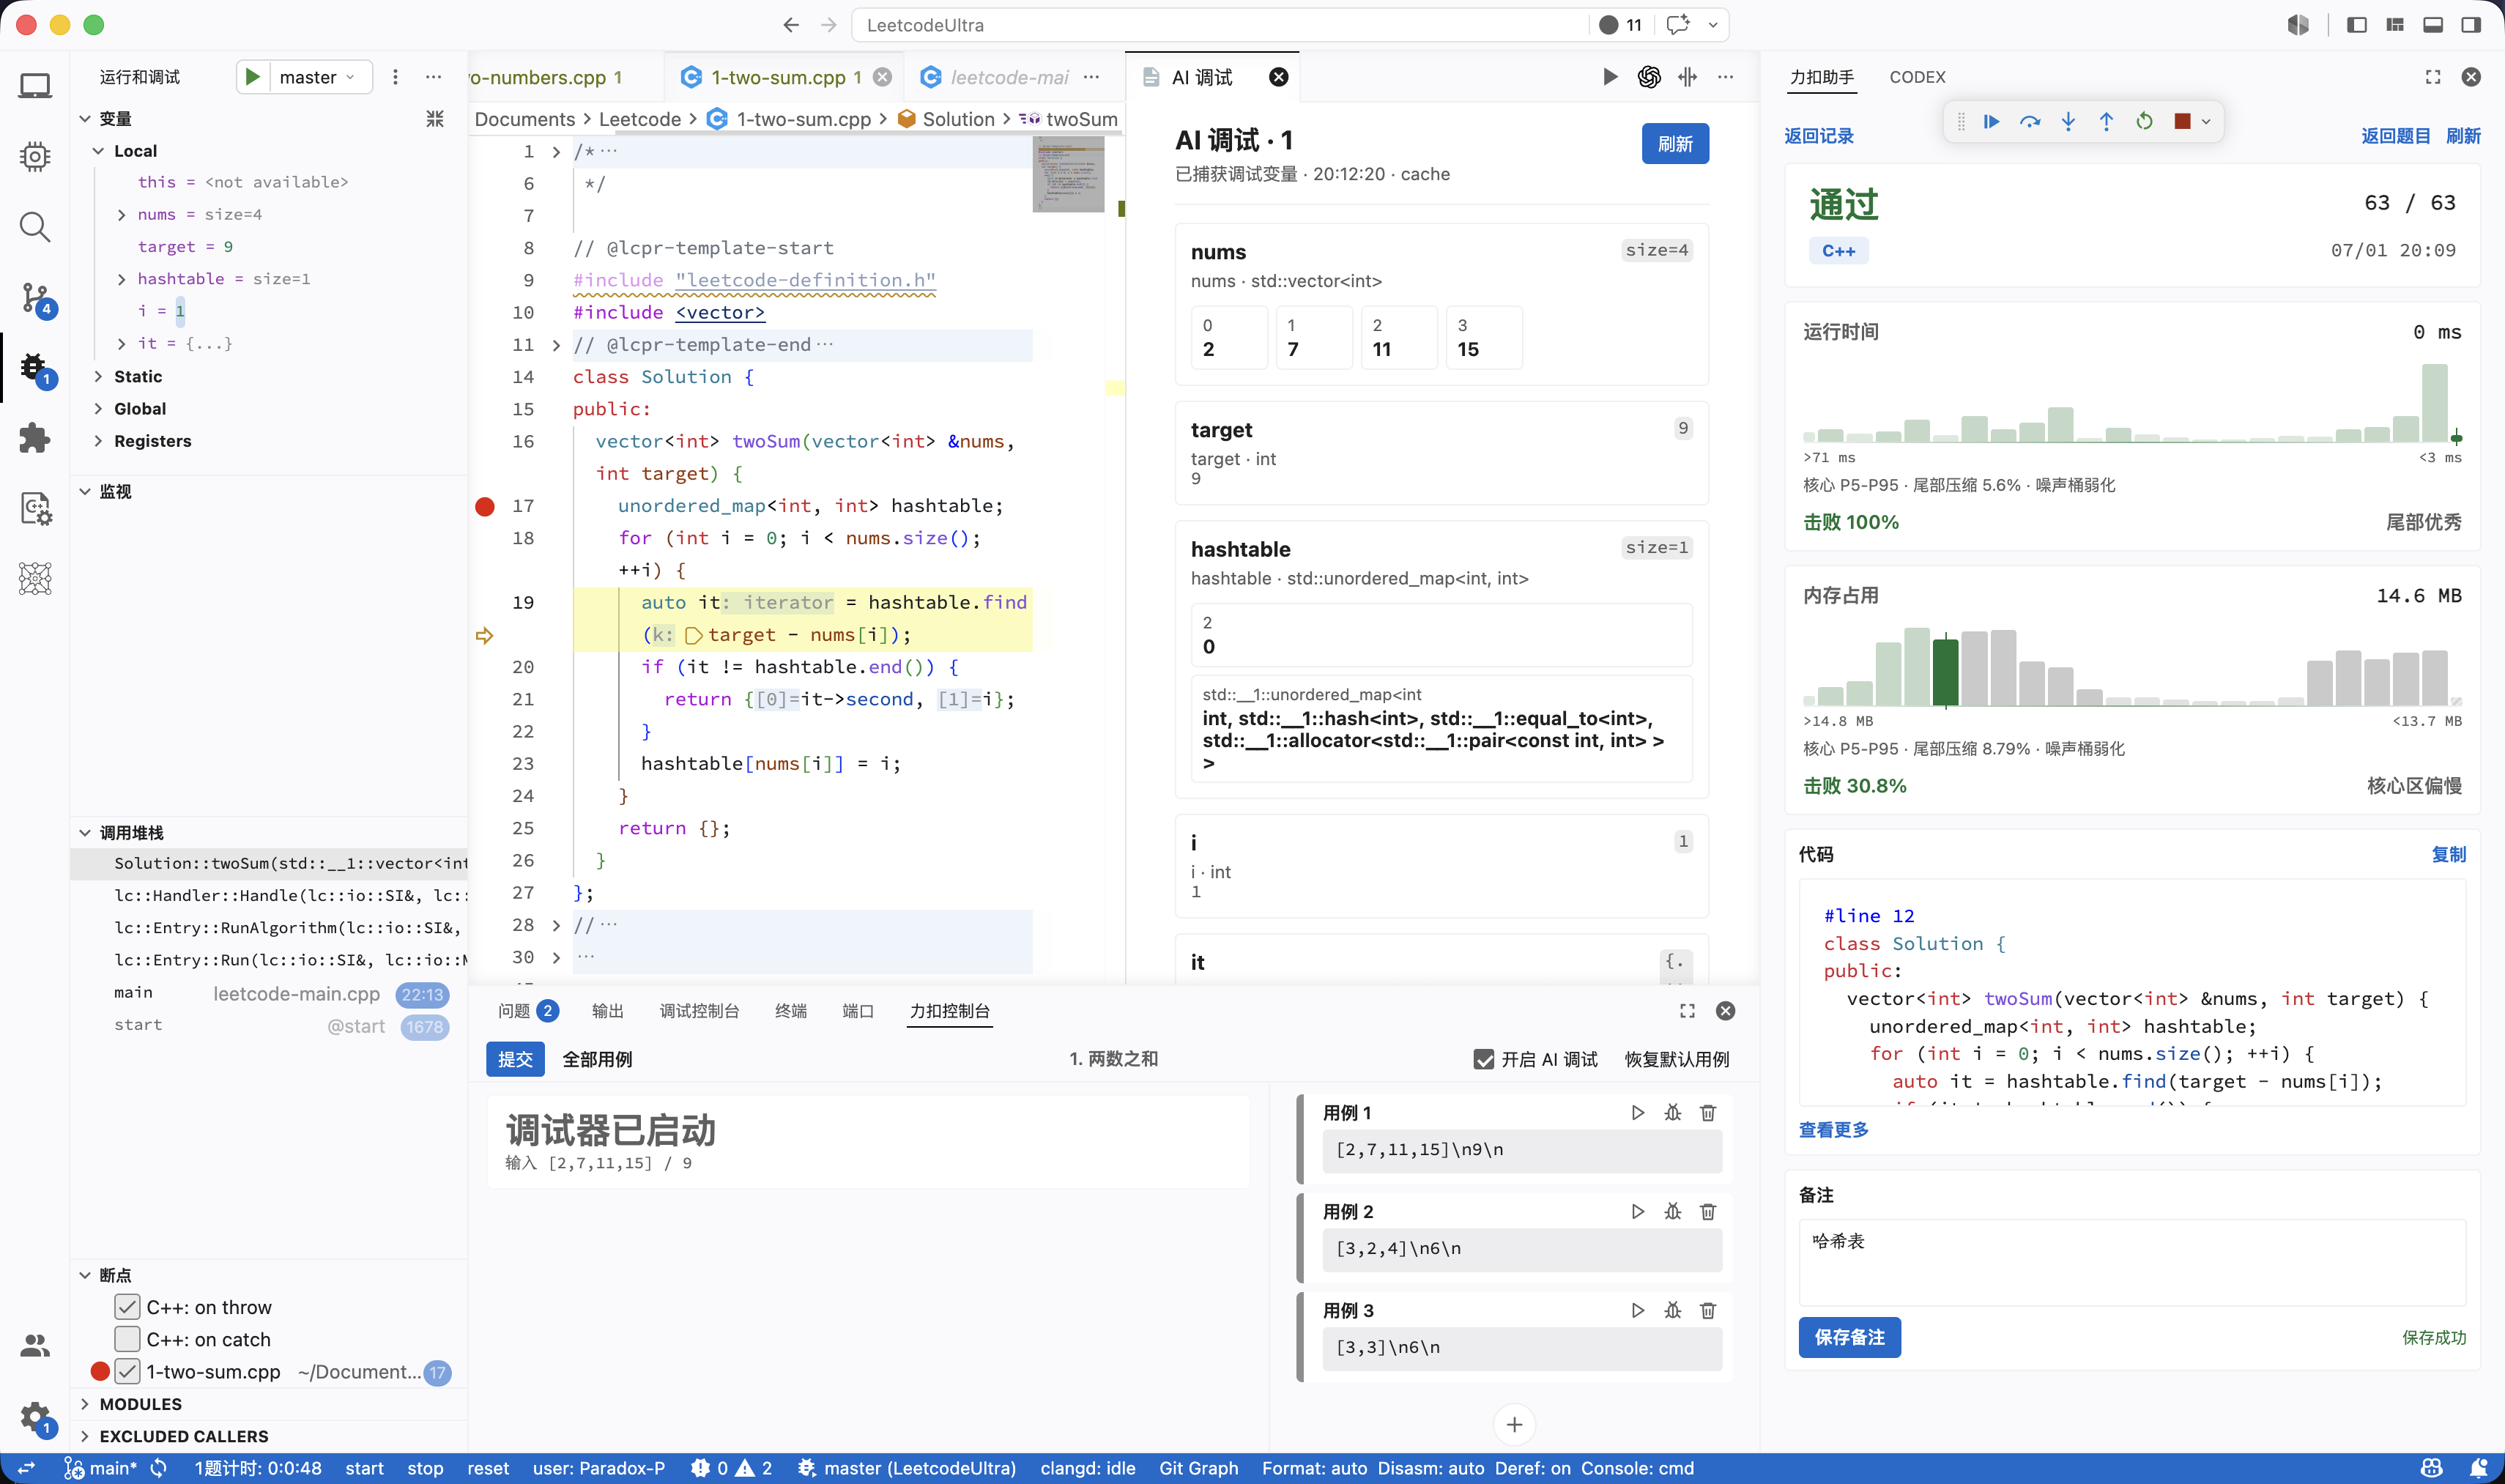
Task: Expand the MODULES section
Action: coord(85,1404)
